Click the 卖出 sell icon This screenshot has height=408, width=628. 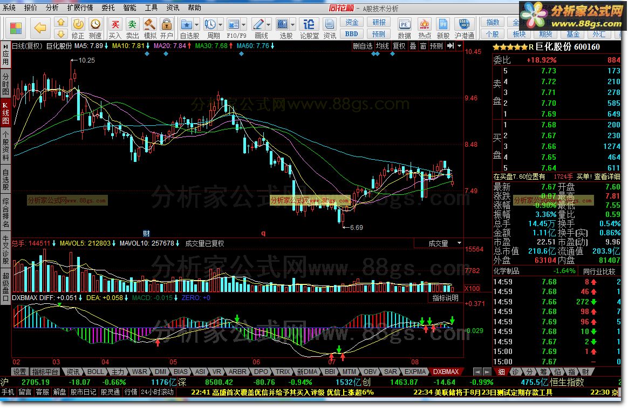pos(133,24)
